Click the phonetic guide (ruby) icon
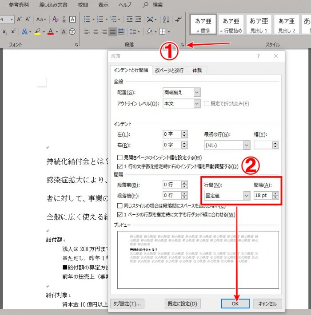The width and height of the screenshot is (311, 315). [64, 19]
